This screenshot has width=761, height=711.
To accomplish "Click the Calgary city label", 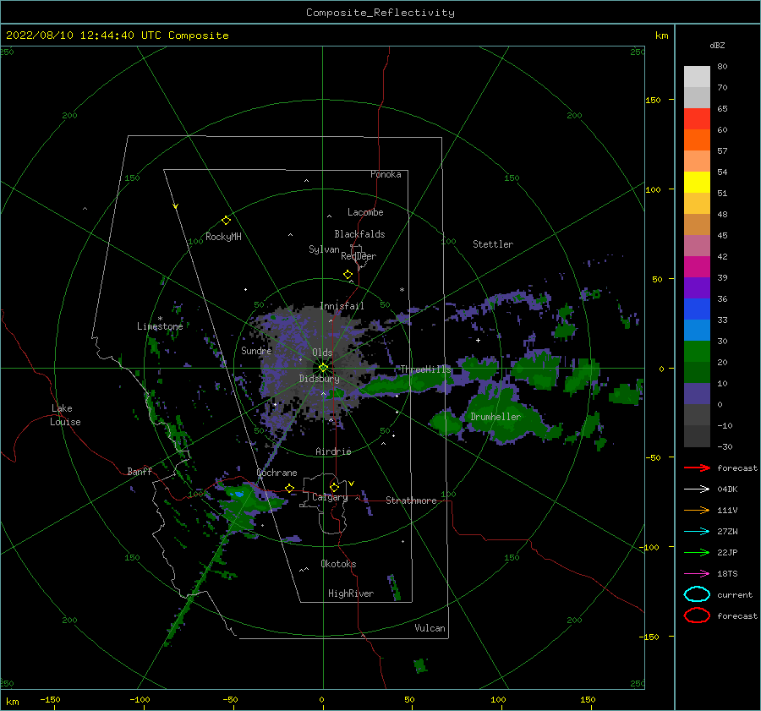I will click(x=330, y=497).
